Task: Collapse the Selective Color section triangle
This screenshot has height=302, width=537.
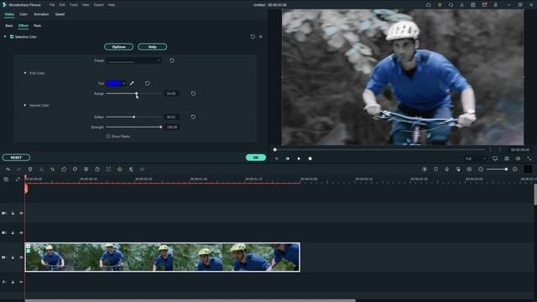Action: pyautogui.click(x=5, y=37)
